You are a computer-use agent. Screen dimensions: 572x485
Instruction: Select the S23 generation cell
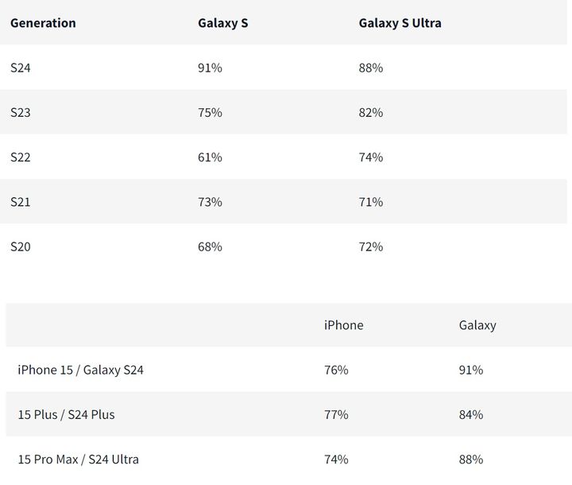tap(21, 113)
